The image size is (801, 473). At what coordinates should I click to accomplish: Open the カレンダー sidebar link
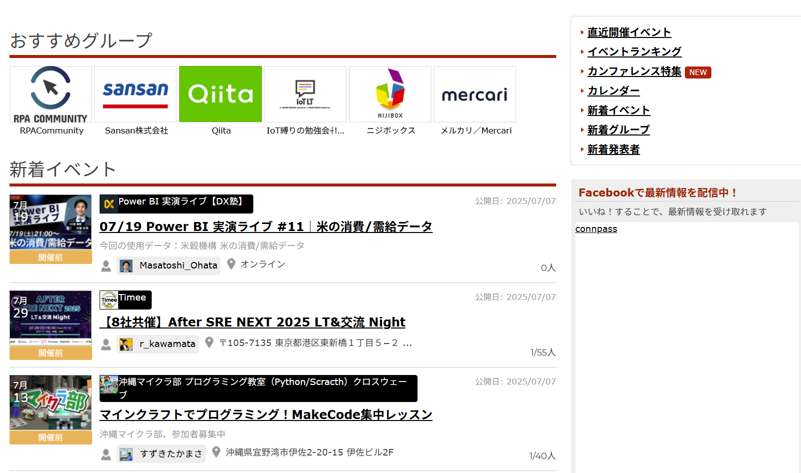pyautogui.click(x=613, y=91)
